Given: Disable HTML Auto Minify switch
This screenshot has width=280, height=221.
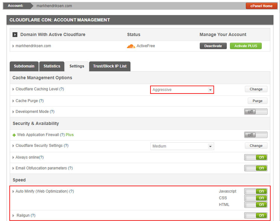Looking at the screenshot, I should pos(256,205).
